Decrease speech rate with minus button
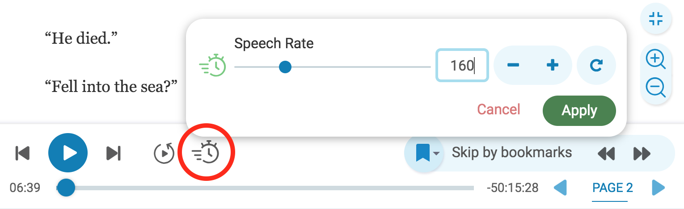Screen dimensions: 684x209 (513, 66)
